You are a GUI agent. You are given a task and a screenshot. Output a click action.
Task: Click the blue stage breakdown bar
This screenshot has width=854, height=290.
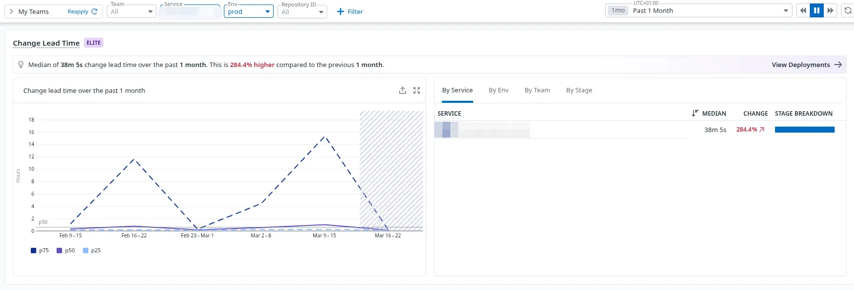(x=805, y=130)
